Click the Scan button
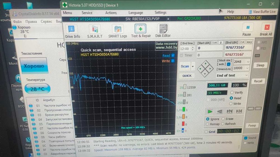 (185, 66)
